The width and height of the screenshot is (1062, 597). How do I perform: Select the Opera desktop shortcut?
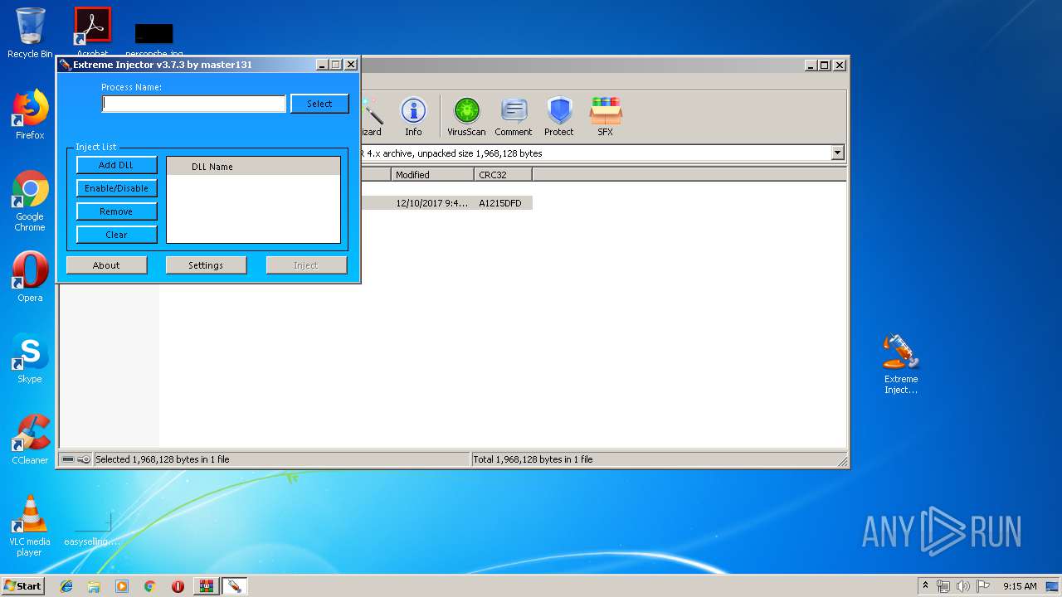(30, 277)
